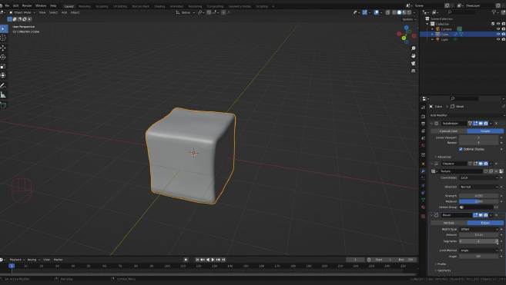Hide the Light object in outliner
The width and height of the screenshot is (506, 285).
(x=498, y=39)
